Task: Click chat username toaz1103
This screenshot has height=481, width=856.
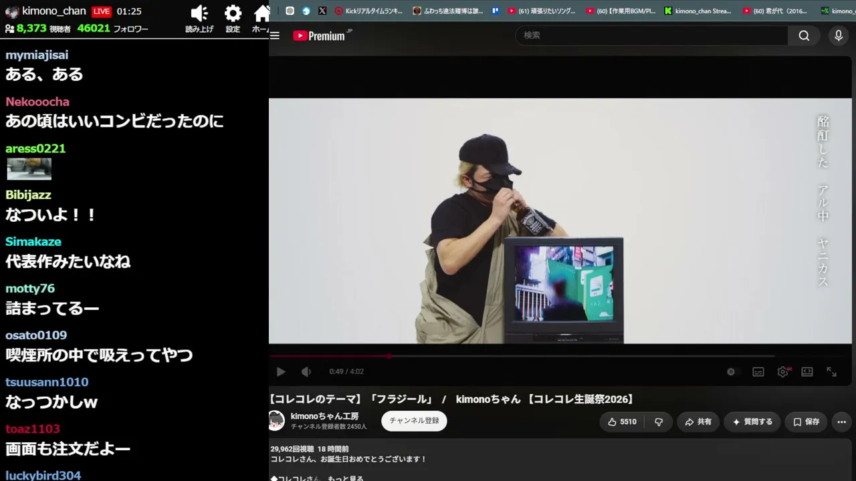Action: [33, 429]
